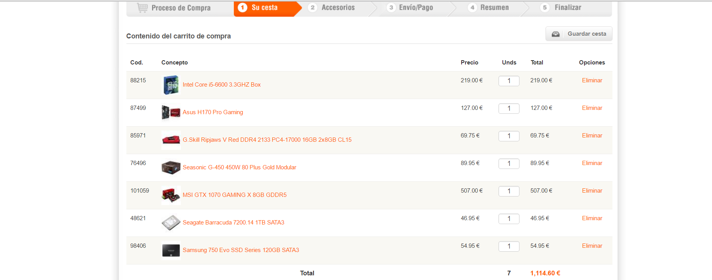Click the grand total 1,114.60 €
This screenshot has width=712, height=280.
[x=545, y=273]
